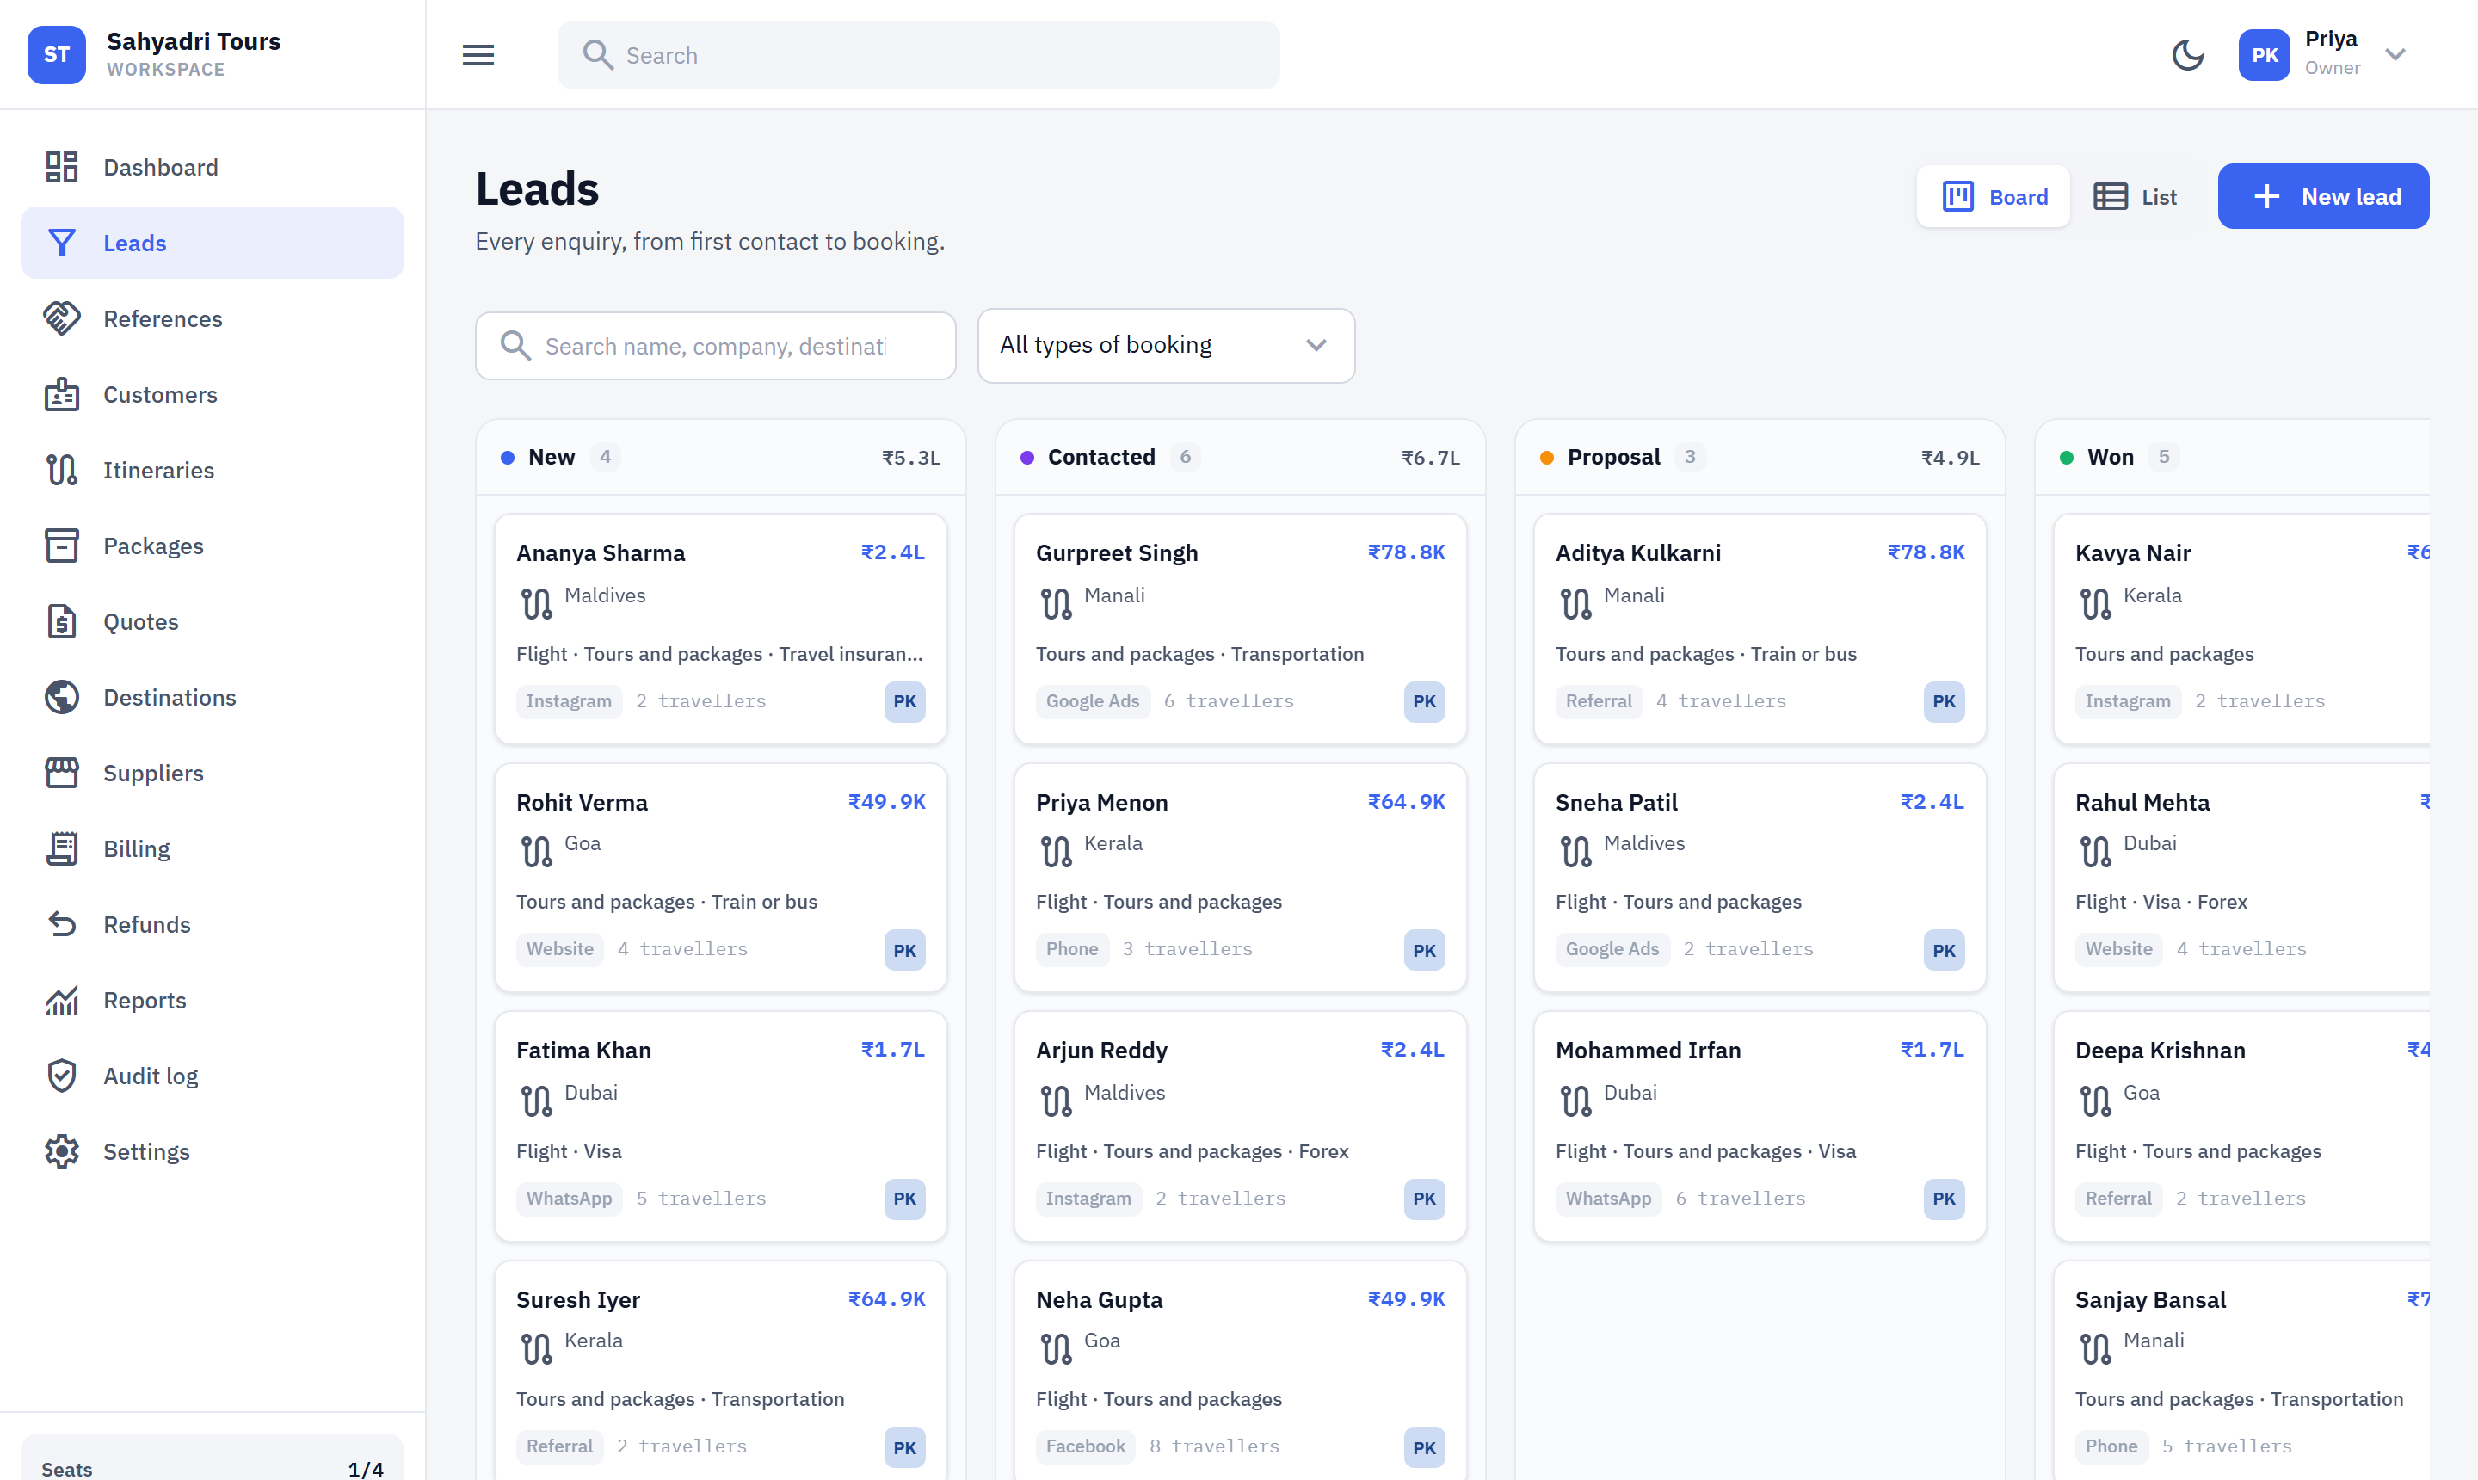Open the Destinations sidebar item

tap(212, 698)
